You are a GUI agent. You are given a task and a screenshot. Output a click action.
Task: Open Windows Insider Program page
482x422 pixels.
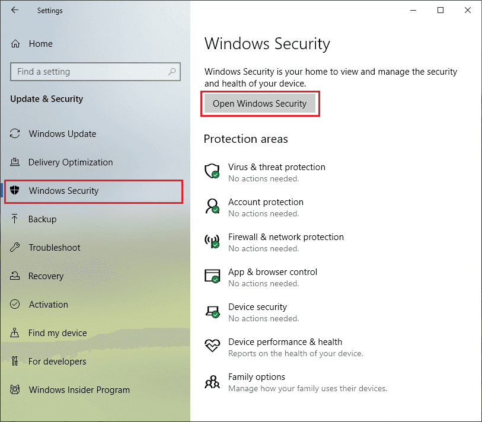(79, 389)
